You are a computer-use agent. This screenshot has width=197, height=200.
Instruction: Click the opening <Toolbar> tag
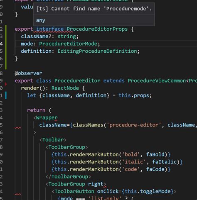53,140
